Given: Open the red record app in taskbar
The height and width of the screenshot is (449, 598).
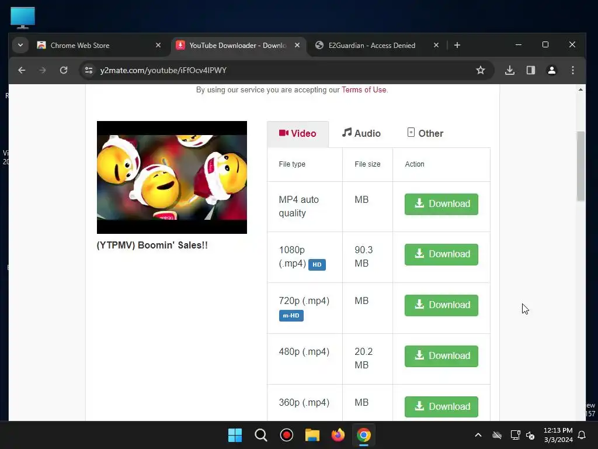Looking at the screenshot, I should pyautogui.click(x=286, y=435).
